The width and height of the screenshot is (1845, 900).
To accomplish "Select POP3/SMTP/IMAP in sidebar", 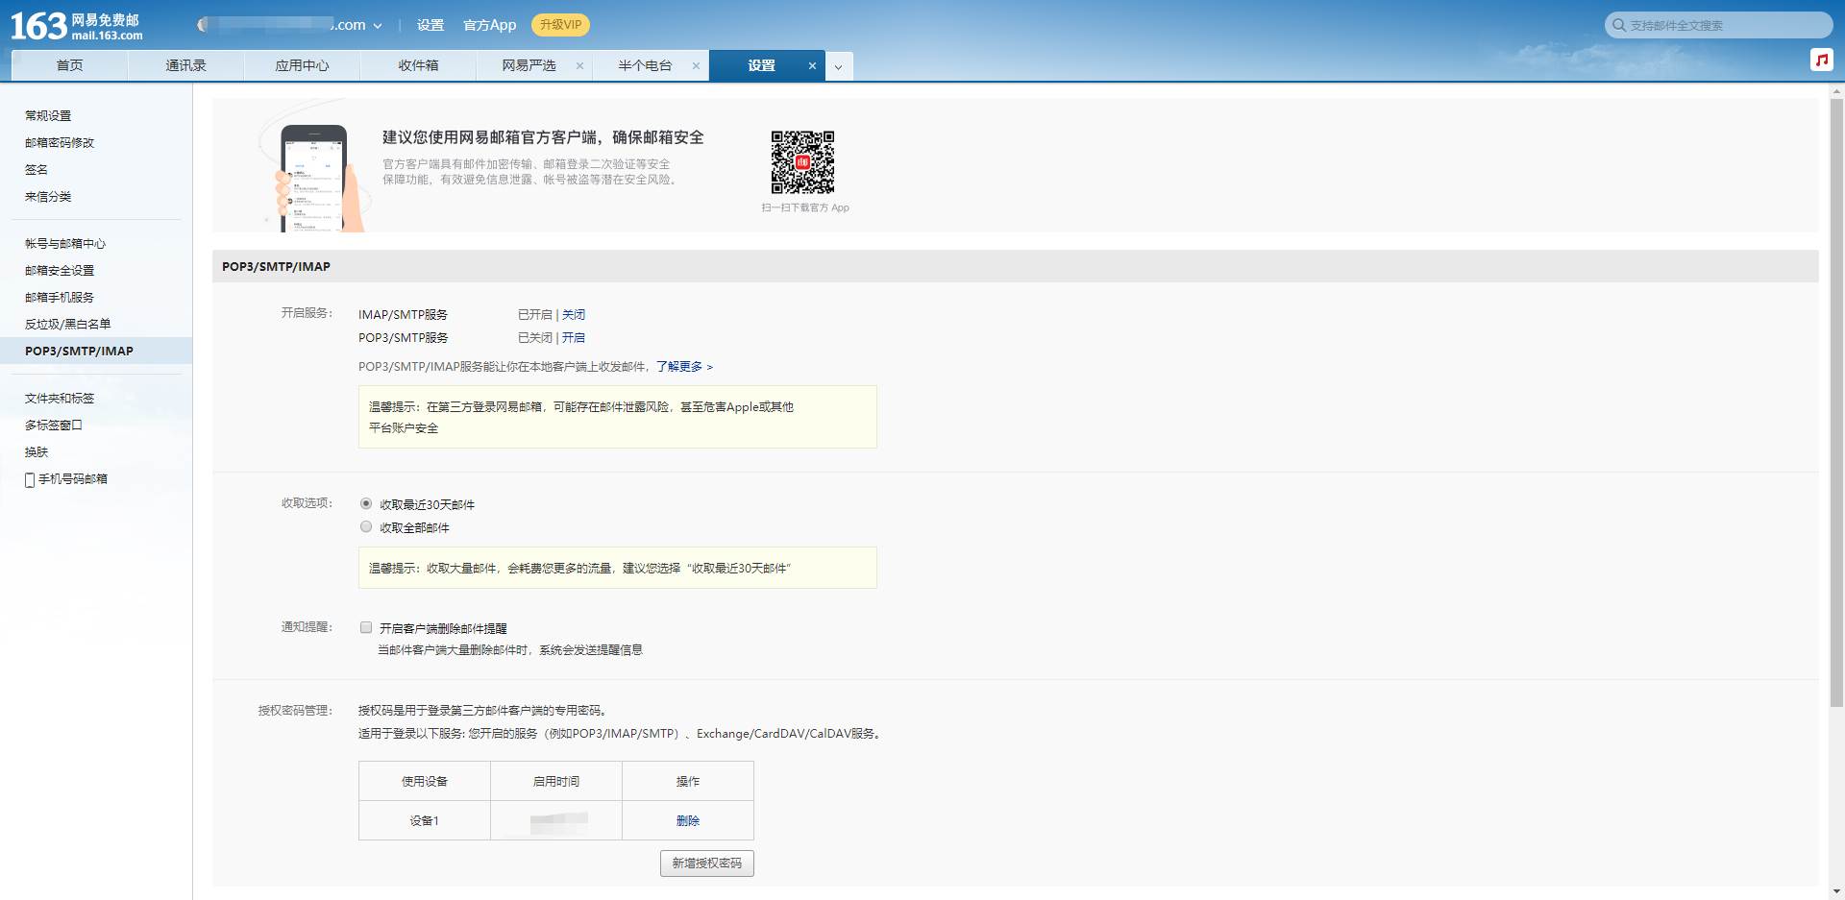I will pos(96,351).
